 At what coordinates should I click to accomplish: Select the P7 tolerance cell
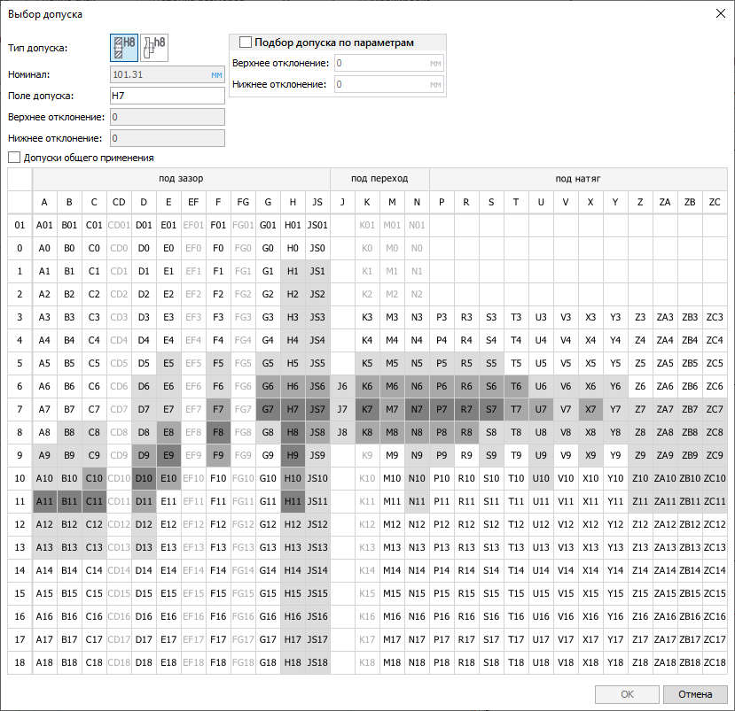coord(442,409)
